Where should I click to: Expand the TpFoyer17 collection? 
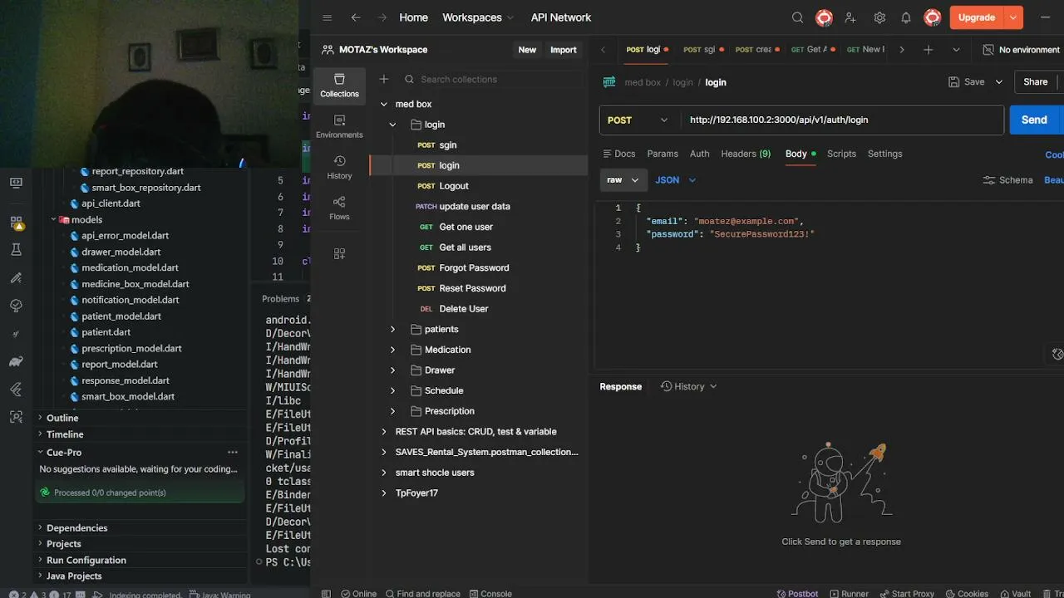pos(384,493)
